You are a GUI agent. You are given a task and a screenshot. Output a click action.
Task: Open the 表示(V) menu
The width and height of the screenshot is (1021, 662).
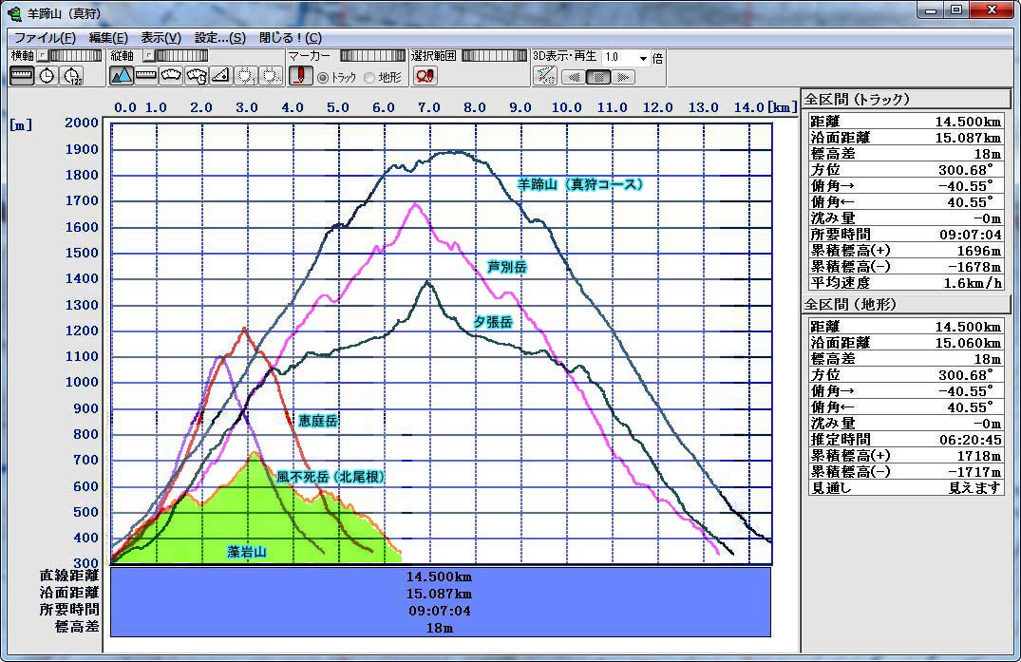pyautogui.click(x=161, y=38)
